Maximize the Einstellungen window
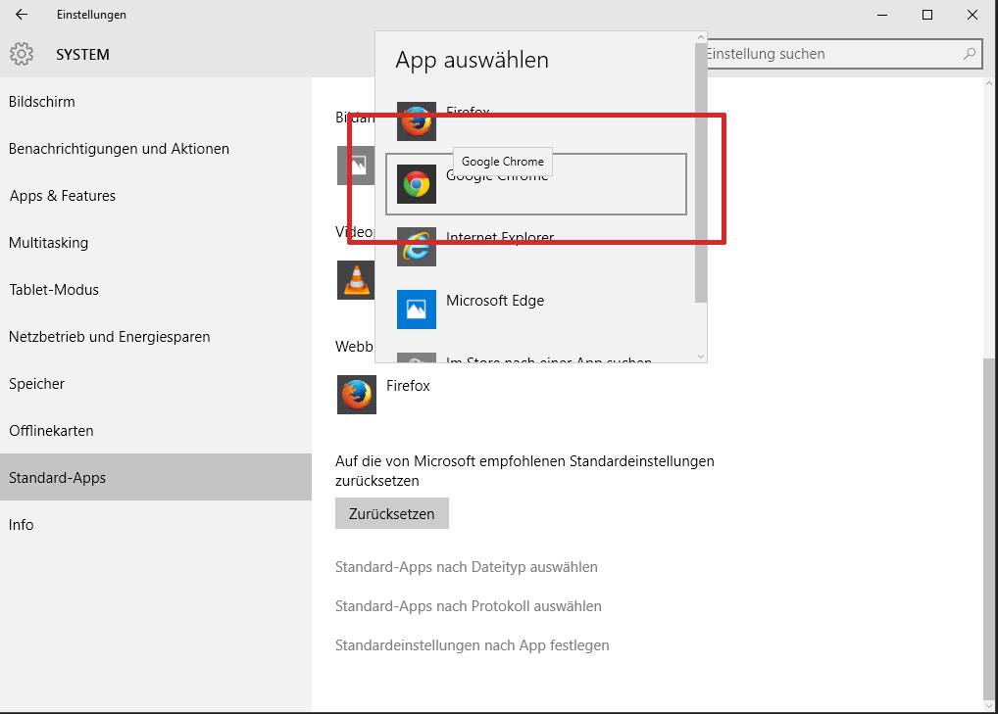 (927, 14)
